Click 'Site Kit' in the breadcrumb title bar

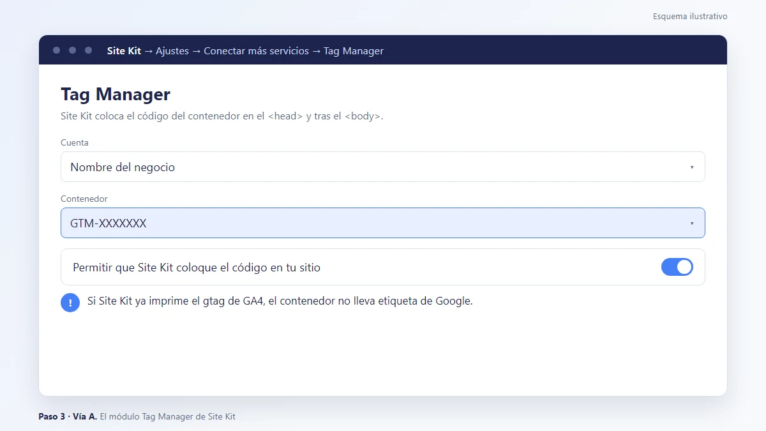(124, 50)
